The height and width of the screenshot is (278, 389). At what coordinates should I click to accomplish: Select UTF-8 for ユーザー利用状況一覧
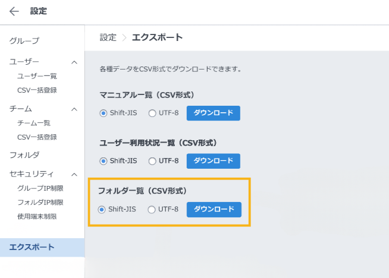[x=152, y=161]
